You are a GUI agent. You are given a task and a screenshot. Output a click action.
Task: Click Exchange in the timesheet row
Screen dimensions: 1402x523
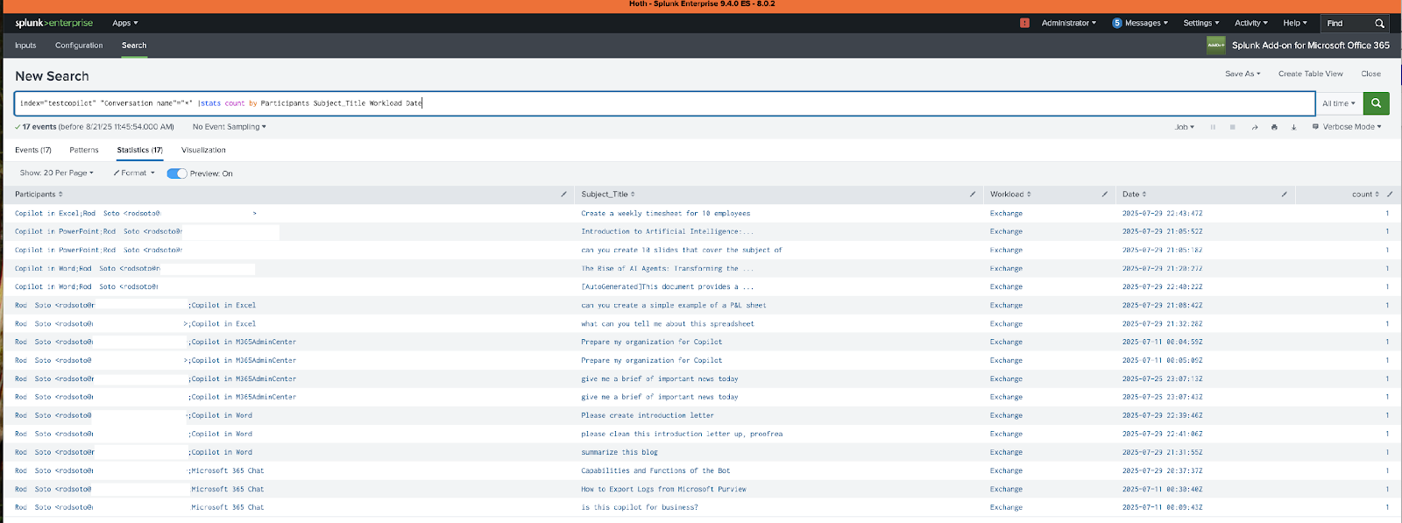point(1006,214)
